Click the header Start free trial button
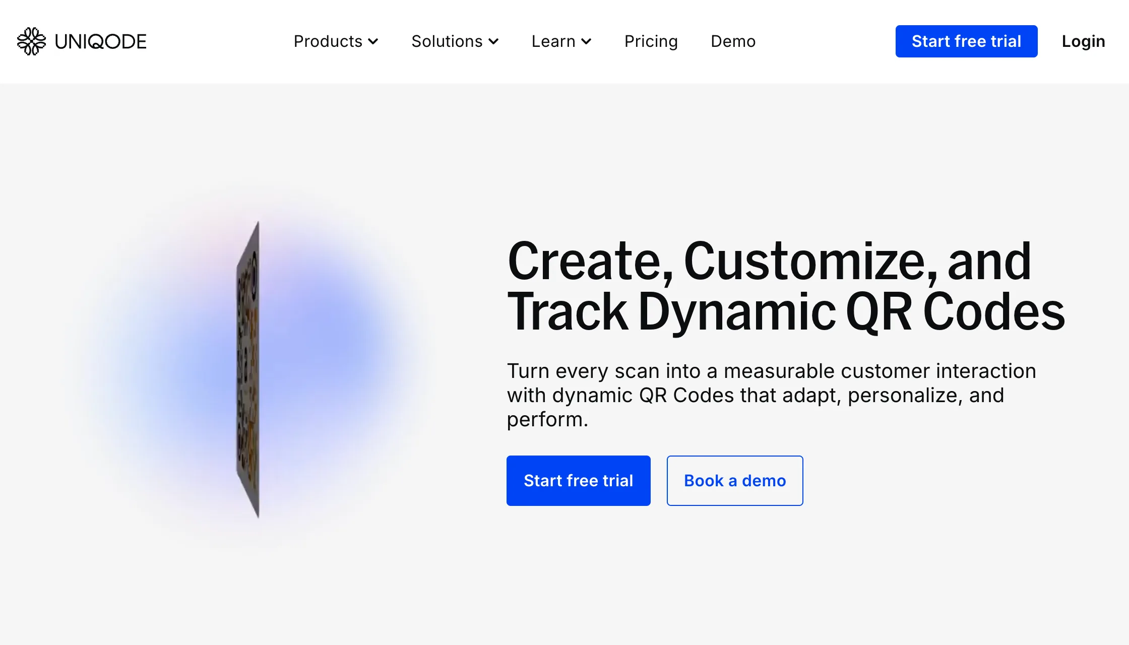1129x645 pixels. (967, 41)
